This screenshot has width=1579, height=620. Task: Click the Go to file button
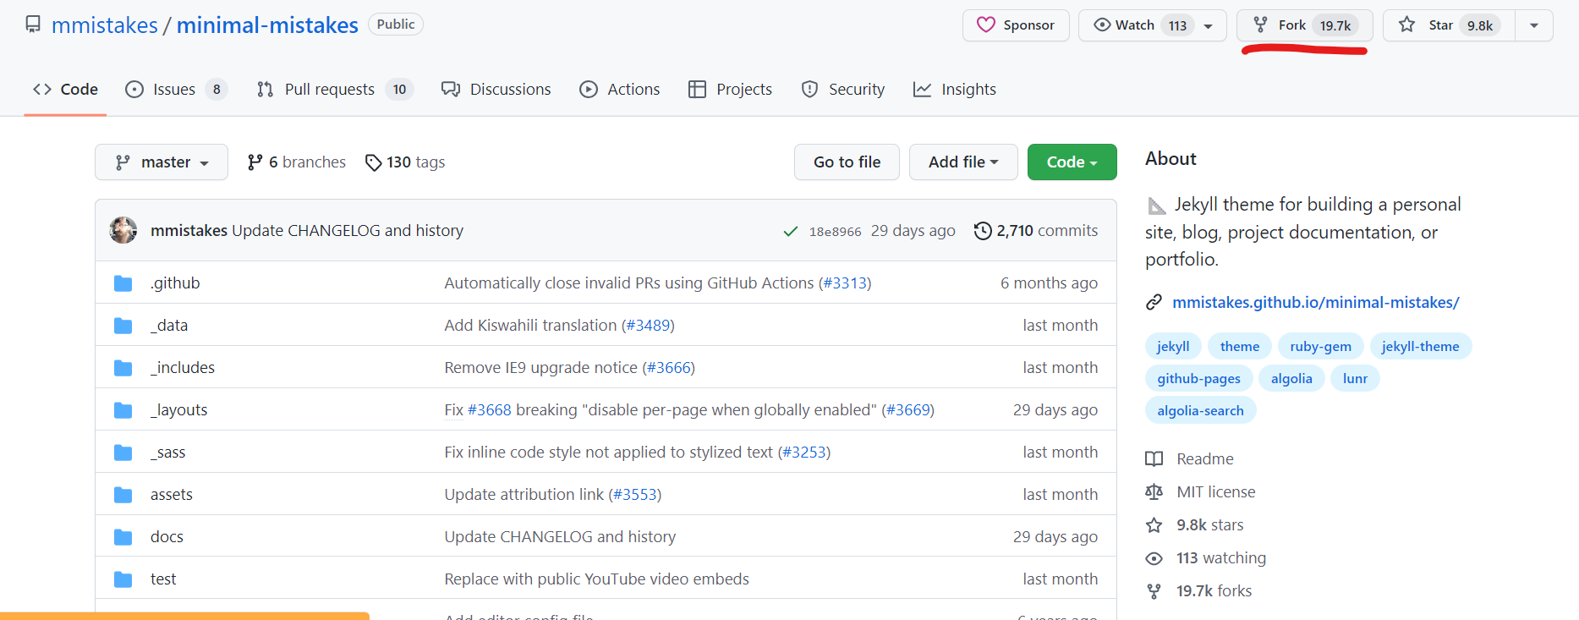(847, 162)
